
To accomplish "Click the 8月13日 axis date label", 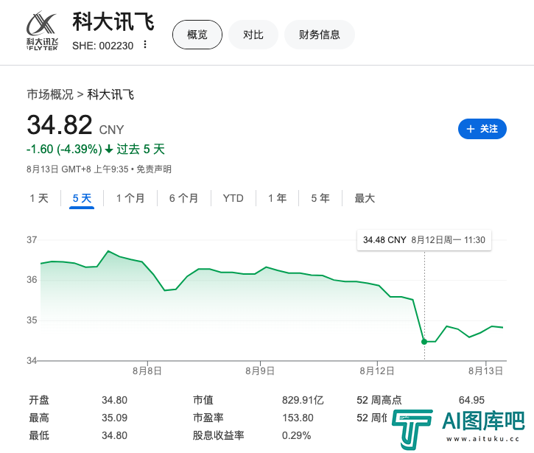I will [x=485, y=371].
